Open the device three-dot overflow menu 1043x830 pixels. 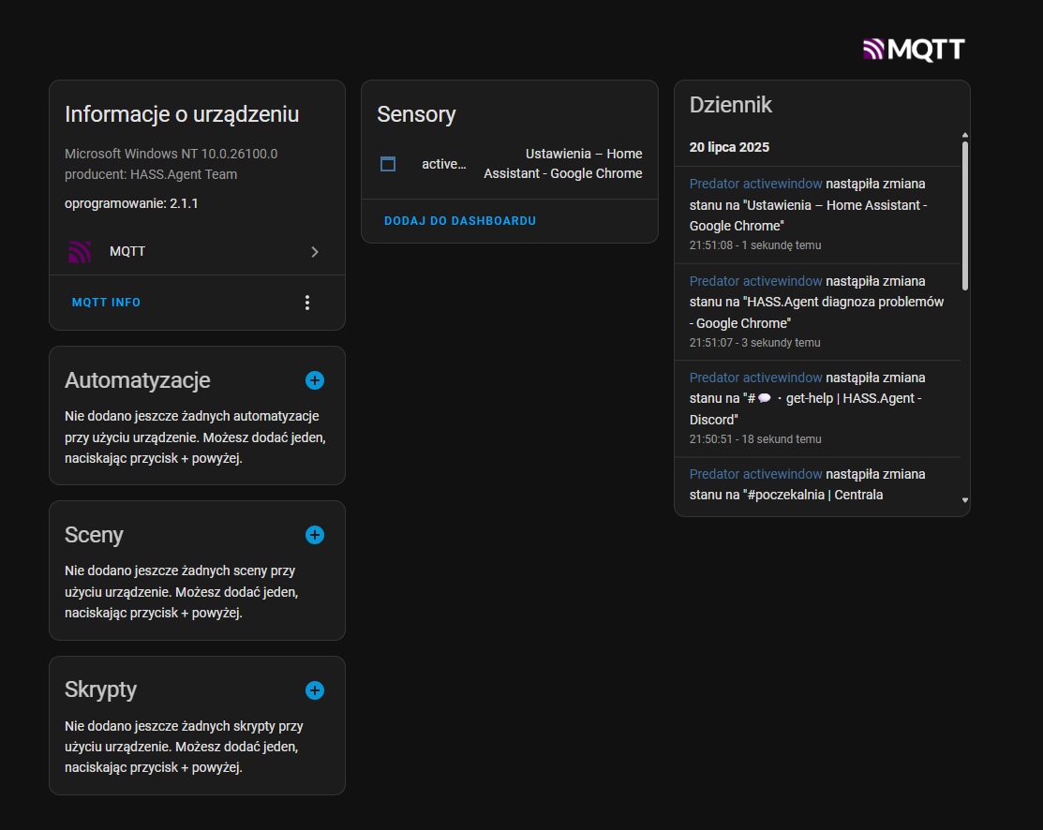point(306,303)
